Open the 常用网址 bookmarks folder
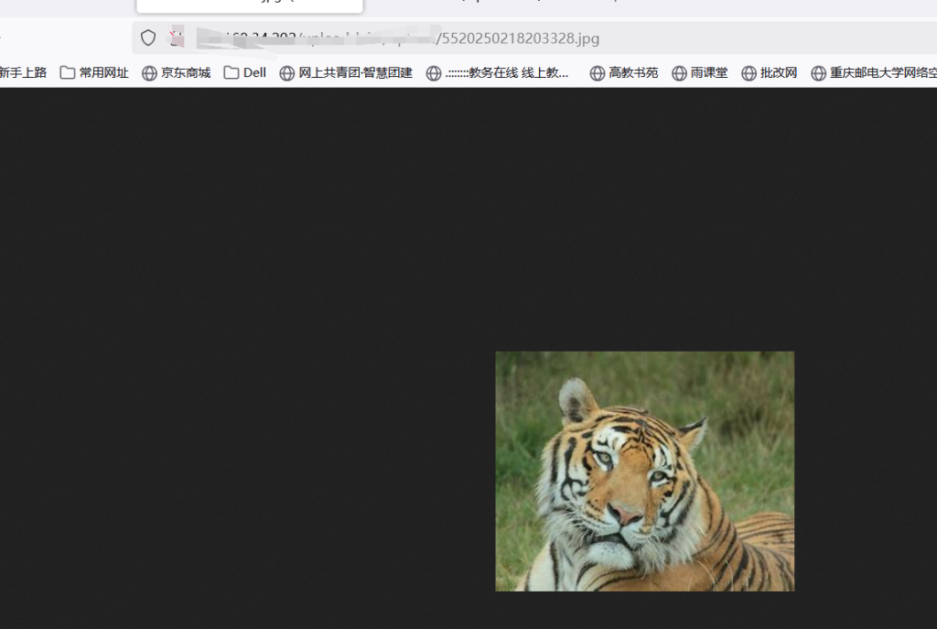 point(94,73)
